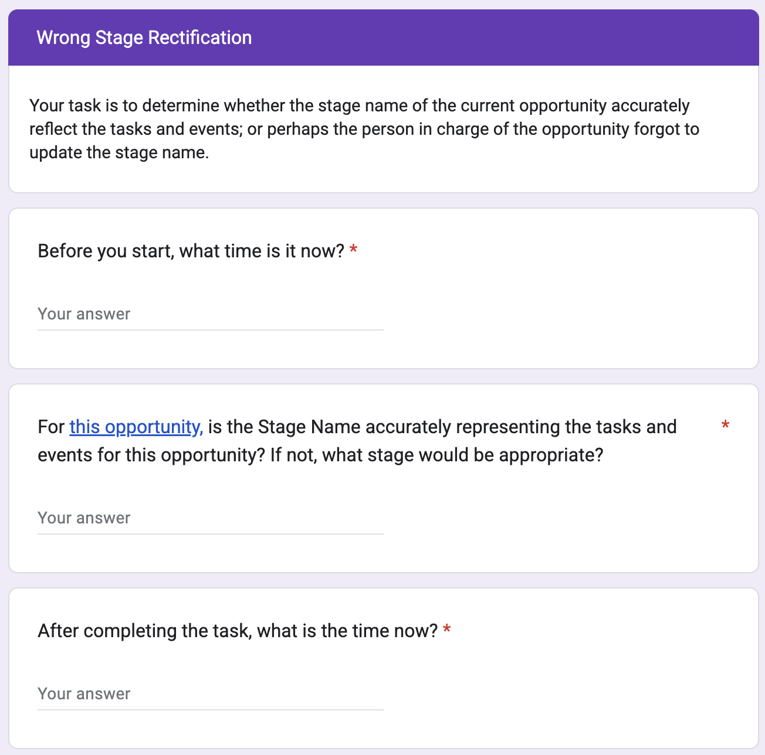Open the "this opportunity" hyperlink
Viewport: 765px width, 755px height.
136,427
